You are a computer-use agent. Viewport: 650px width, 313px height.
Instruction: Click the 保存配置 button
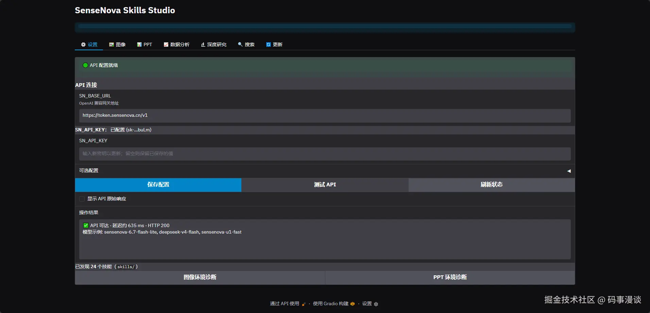(x=158, y=185)
